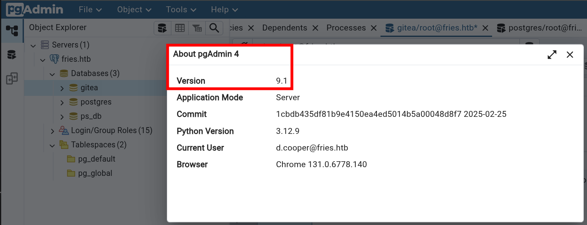Click the postgres database icon in tree
Image resolution: width=587 pixels, height=225 pixels.
point(73,102)
